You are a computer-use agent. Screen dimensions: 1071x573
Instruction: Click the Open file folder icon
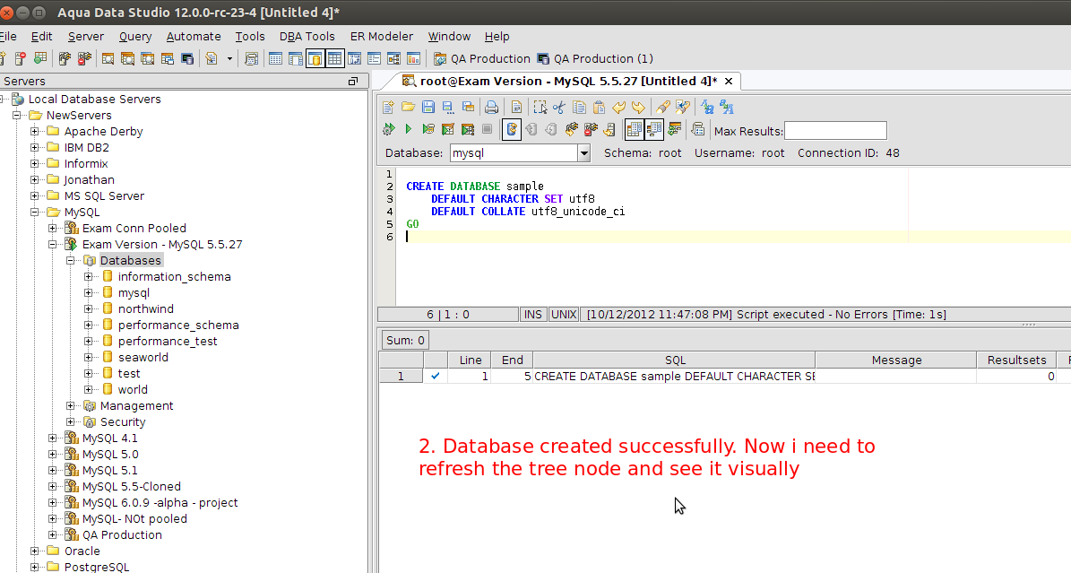tap(409, 108)
